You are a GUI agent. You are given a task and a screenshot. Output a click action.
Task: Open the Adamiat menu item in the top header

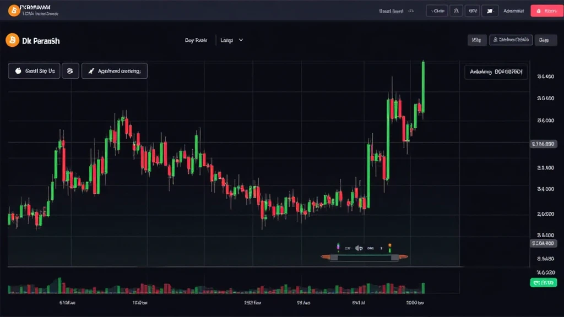click(x=513, y=10)
